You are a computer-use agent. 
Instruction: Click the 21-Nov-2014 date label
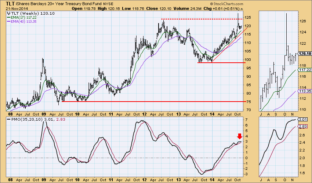point(17,9)
